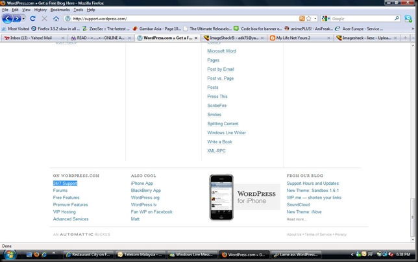Go to the home page icon
The width and height of the screenshot is (418, 262).
click(x=56, y=19)
